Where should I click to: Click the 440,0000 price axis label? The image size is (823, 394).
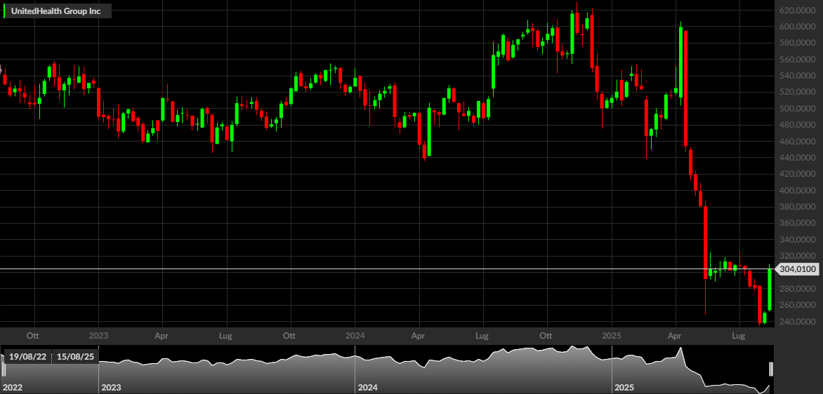coord(797,158)
